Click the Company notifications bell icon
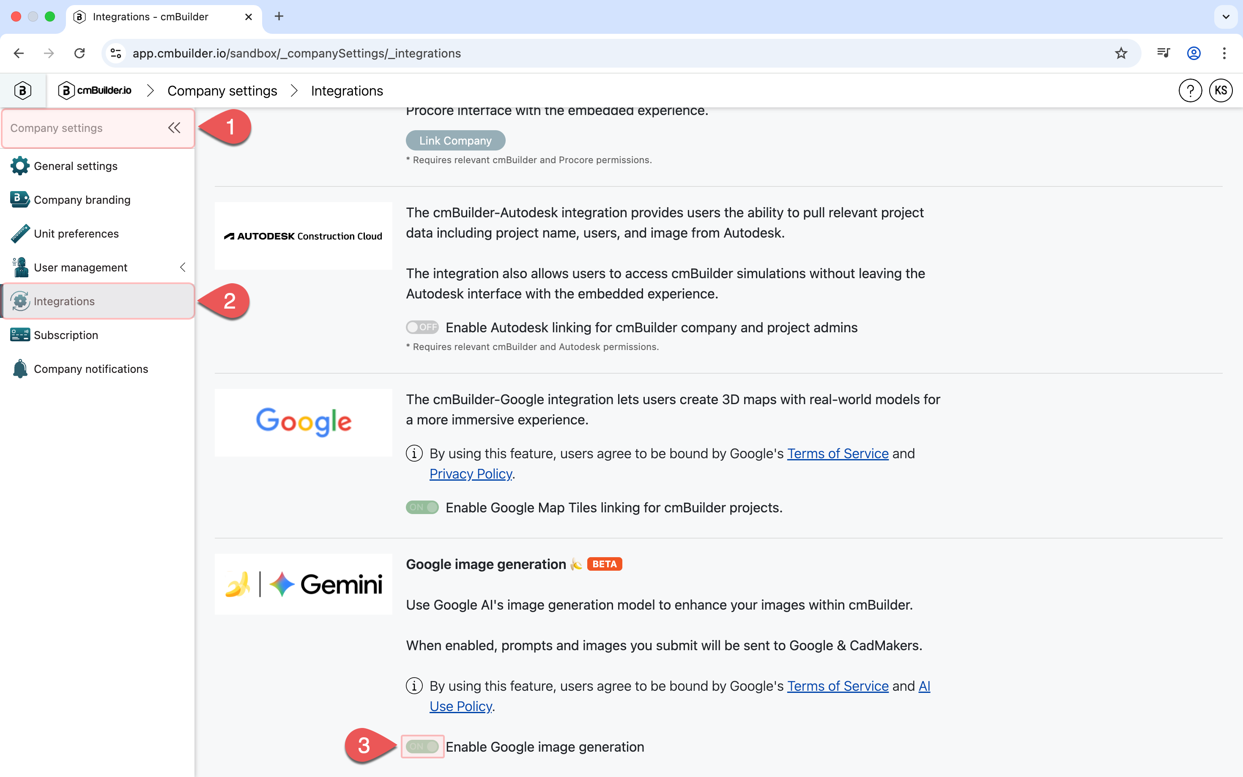This screenshot has height=777, width=1243. coord(20,369)
